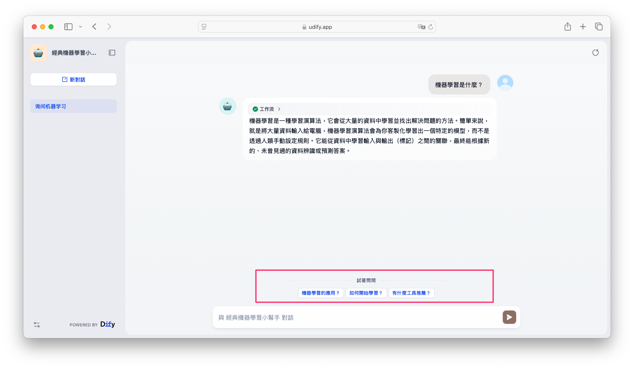Click the chatbot robot avatar in sidebar
The width and height of the screenshot is (634, 369).
tap(38, 53)
